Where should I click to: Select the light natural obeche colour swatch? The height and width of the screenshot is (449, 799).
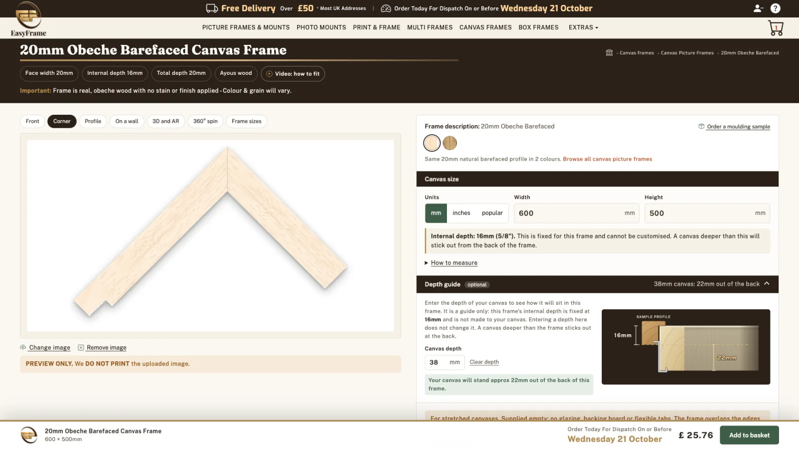point(432,143)
